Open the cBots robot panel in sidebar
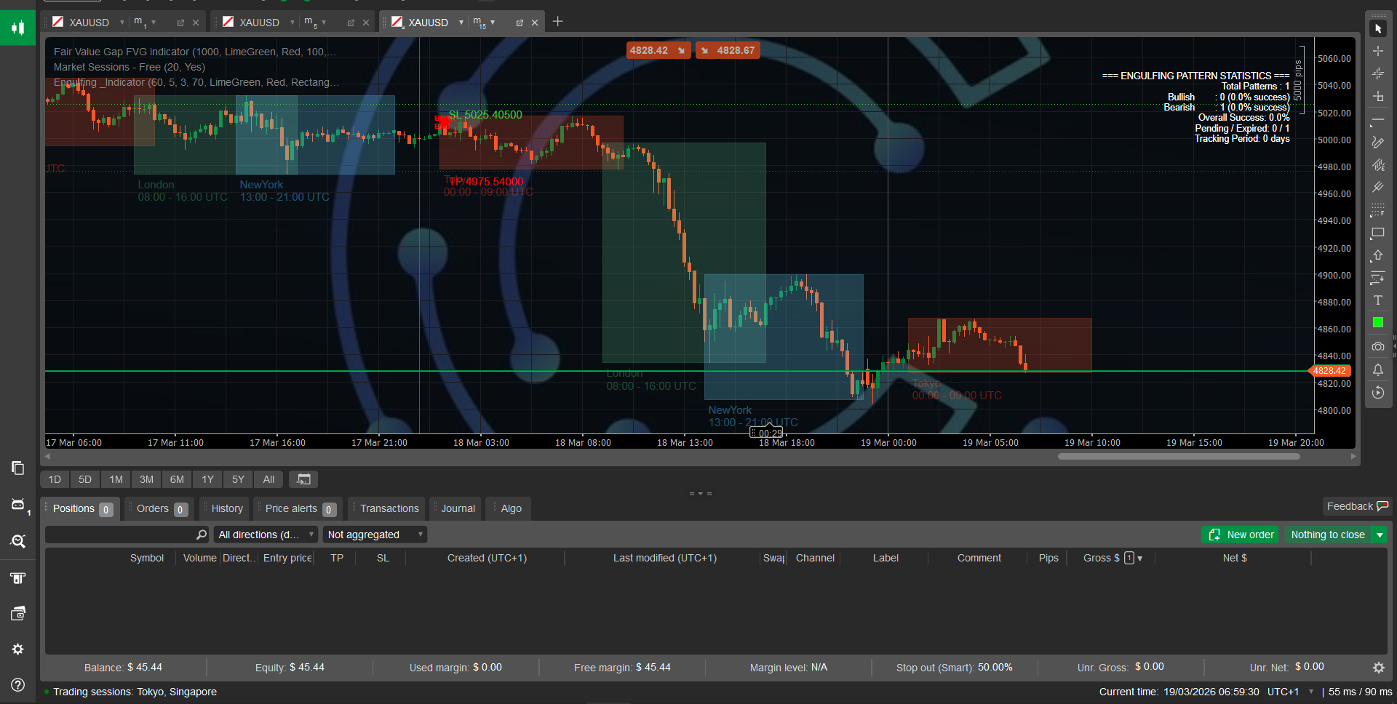The image size is (1397, 704). [17, 505]
